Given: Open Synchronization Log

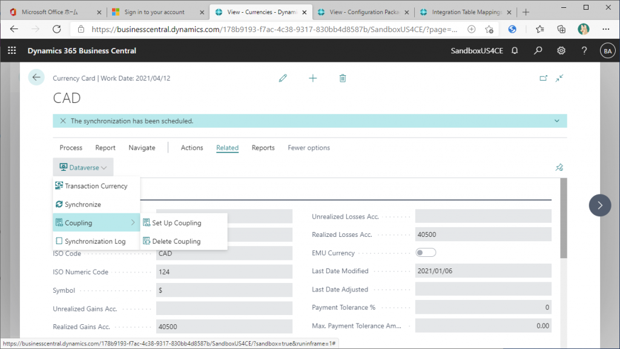Looking at the screenshot, I should point(96,241).
